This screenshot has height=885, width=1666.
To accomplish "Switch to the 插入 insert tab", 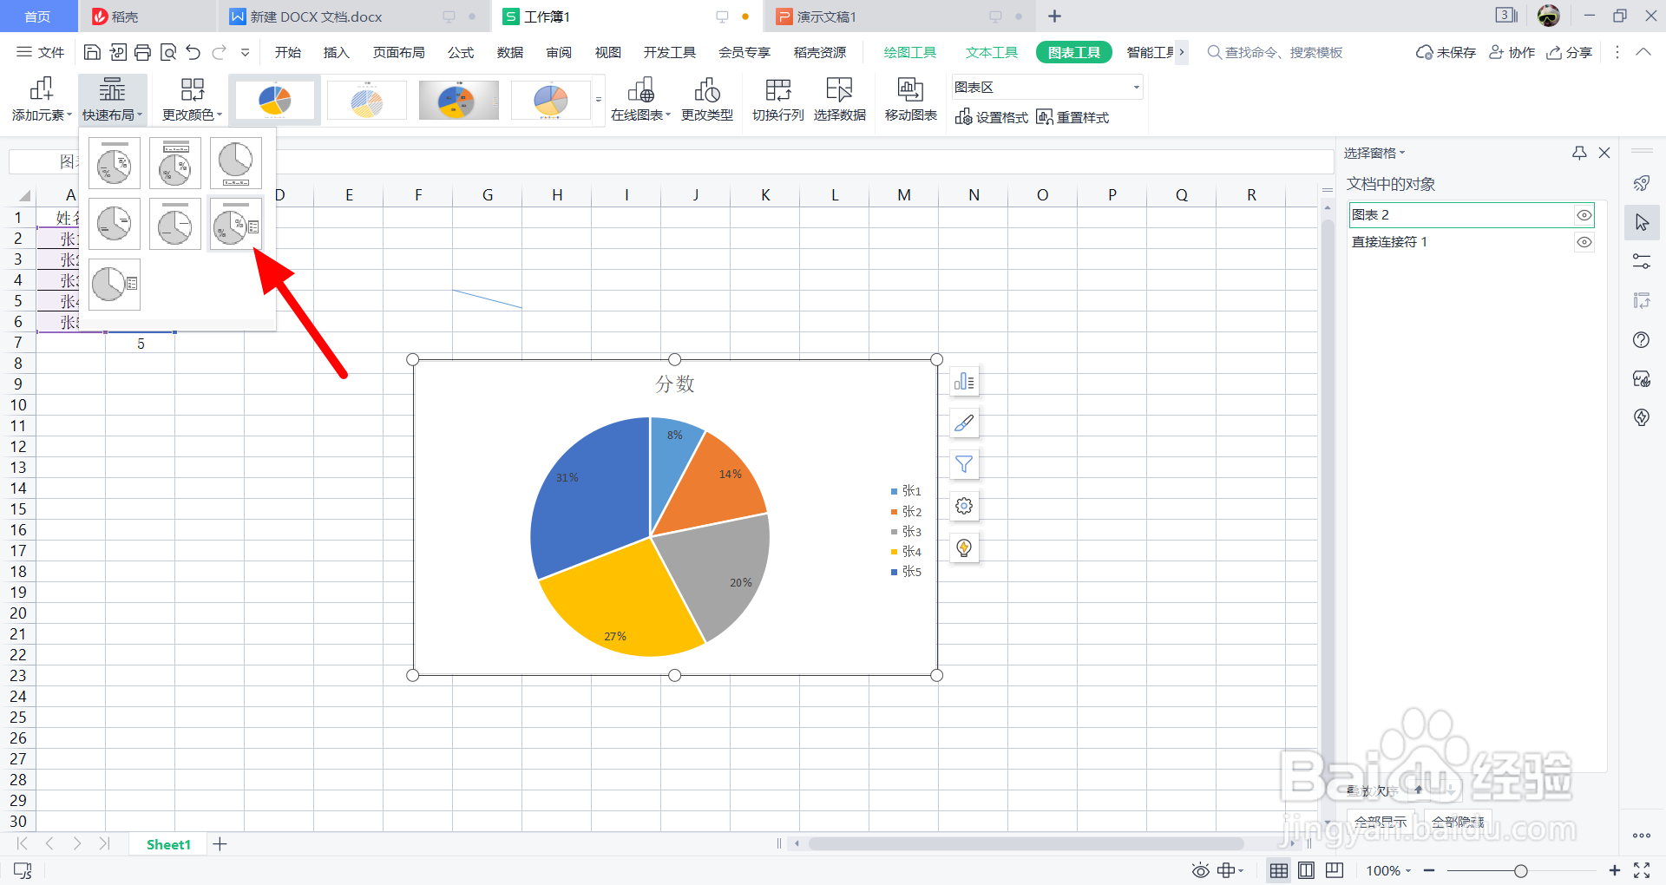I will (x=336, y=52).
